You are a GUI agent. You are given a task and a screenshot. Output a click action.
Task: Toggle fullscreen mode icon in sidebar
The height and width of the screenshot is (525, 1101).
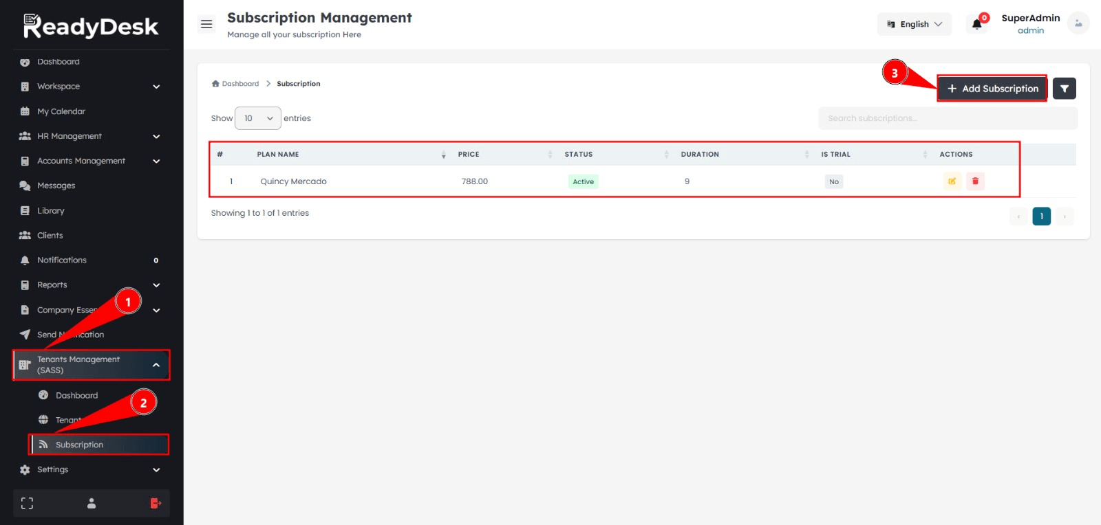27,504
